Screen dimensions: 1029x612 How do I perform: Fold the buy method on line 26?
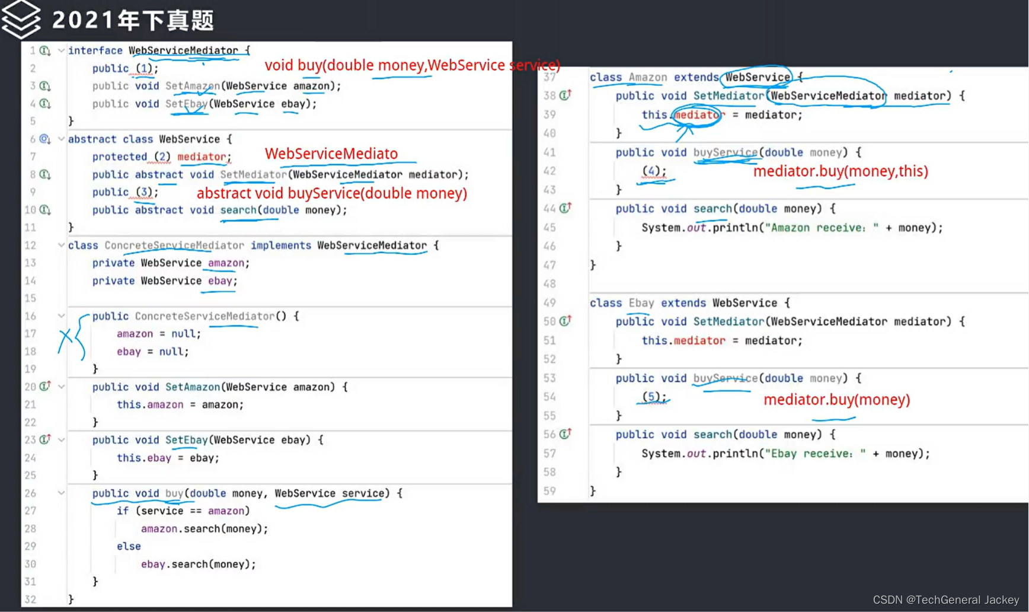pyautogui.click(x=61, y=493)
